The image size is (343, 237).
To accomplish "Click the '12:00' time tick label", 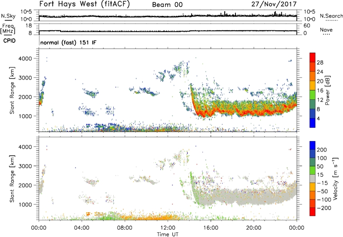I will point(168,228).
